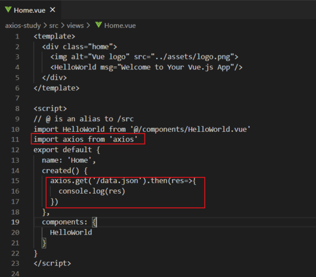This screenshot has height=277, width=316.
Task: Click line number 1 in gutter
Action: pos(17,37)
